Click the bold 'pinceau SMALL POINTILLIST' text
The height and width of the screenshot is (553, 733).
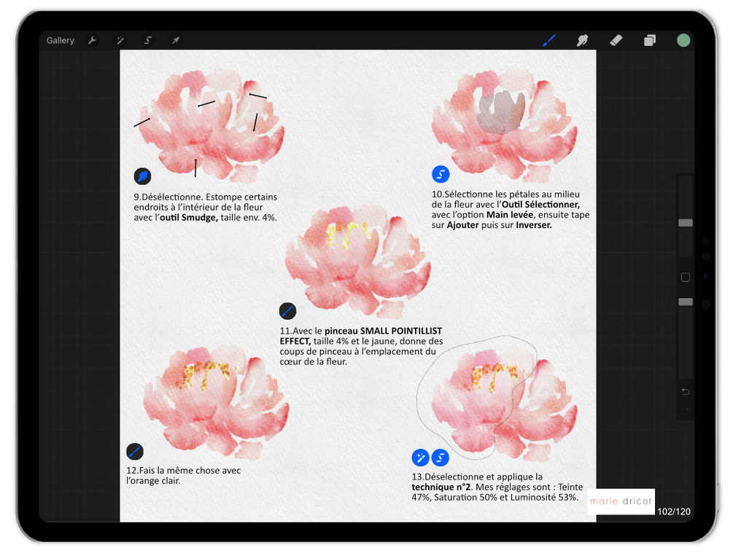[384, 332]
